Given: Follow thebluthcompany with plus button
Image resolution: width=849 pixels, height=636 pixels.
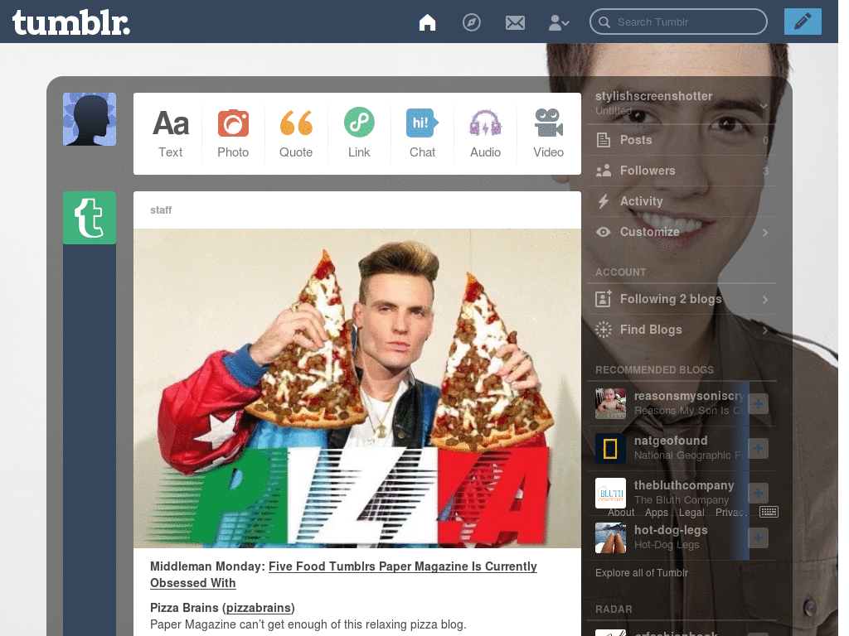Looking at the screenshot, I should pos(758,494).
